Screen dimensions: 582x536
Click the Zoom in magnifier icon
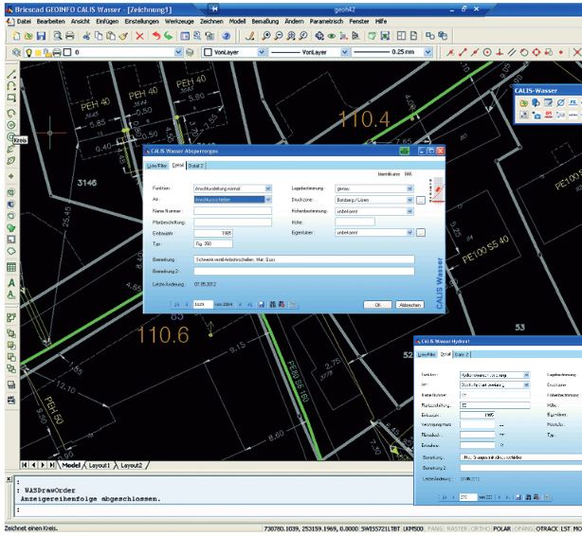coord(265,36)
